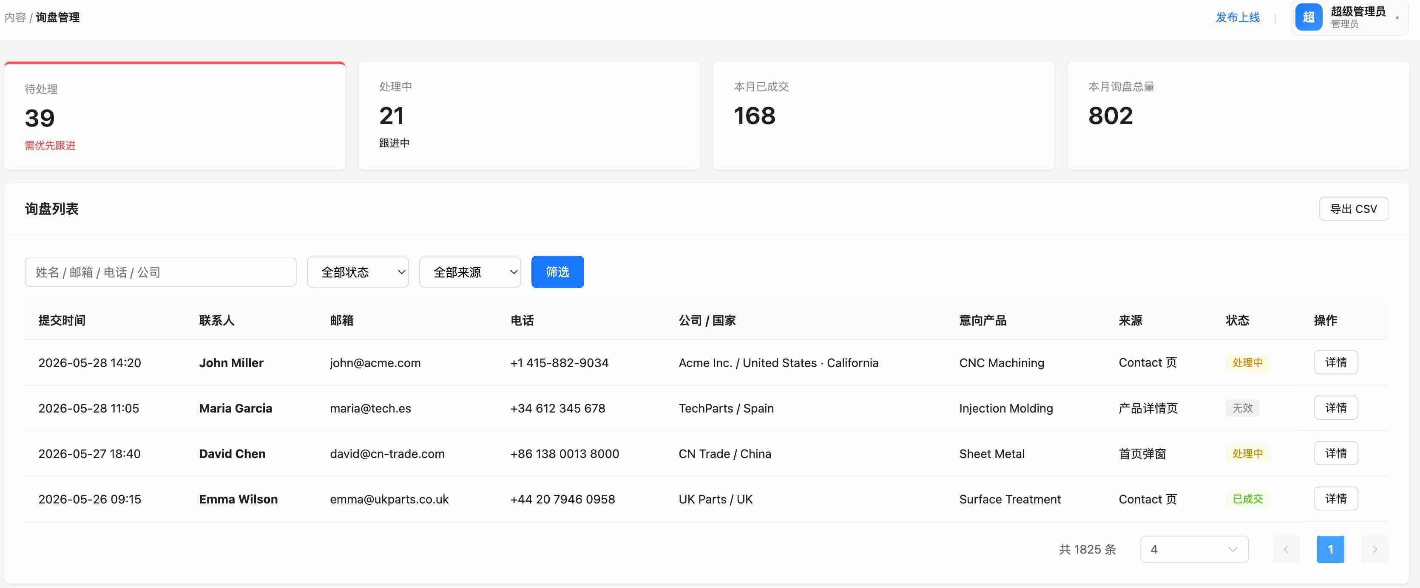
Task: Open the 超级管理员 user menu arrow
Action: [x=1397, y=18]
